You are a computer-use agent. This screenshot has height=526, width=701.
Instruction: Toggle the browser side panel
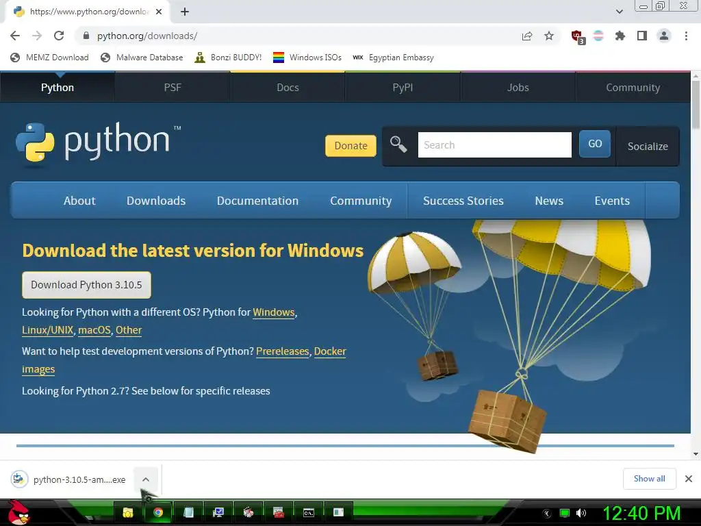click(x=642, y=36)
